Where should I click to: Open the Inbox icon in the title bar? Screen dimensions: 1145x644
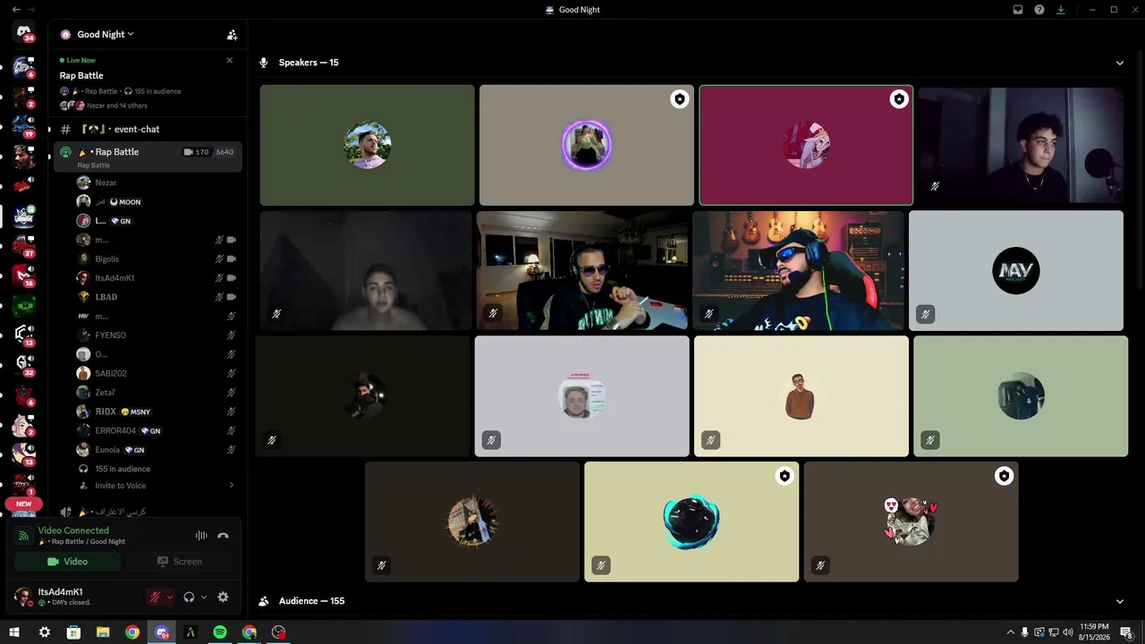pos(1017,10)
